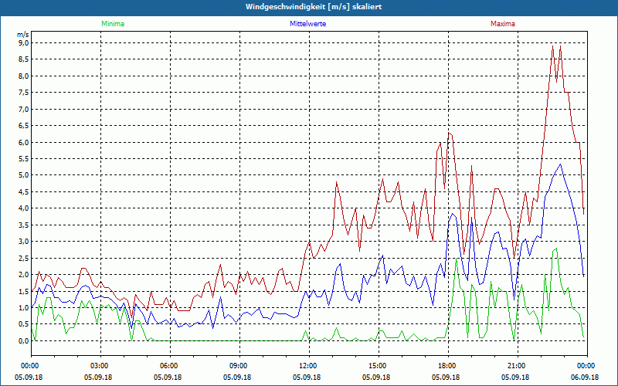Click the 7,0 y-axis value
Viewport: 618px width, 386px height.
point(24,109)
